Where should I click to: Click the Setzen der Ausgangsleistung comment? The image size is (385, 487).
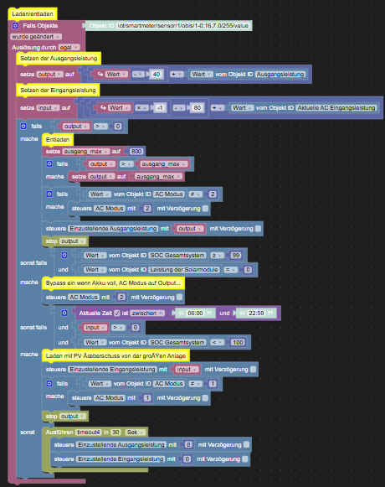(x=59, y=59)
